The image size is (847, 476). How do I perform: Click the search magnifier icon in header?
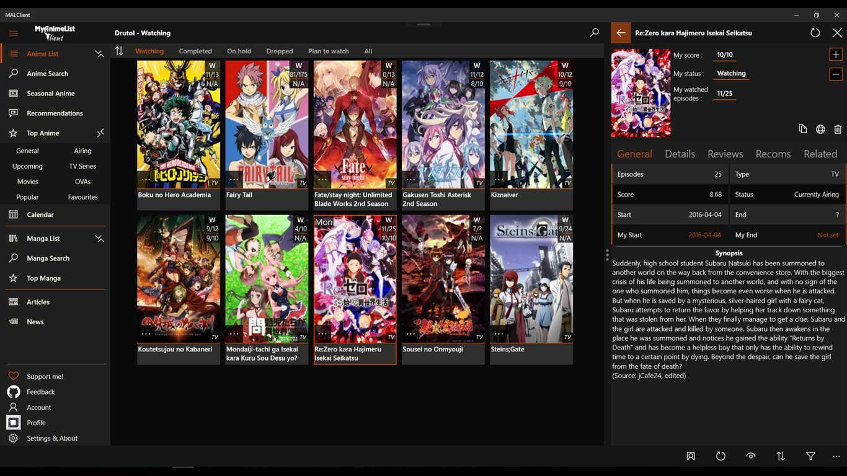click(594, 33)
